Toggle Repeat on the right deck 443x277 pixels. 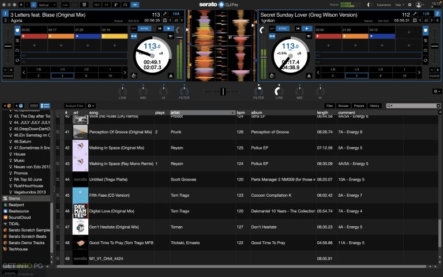click(369, 21)
